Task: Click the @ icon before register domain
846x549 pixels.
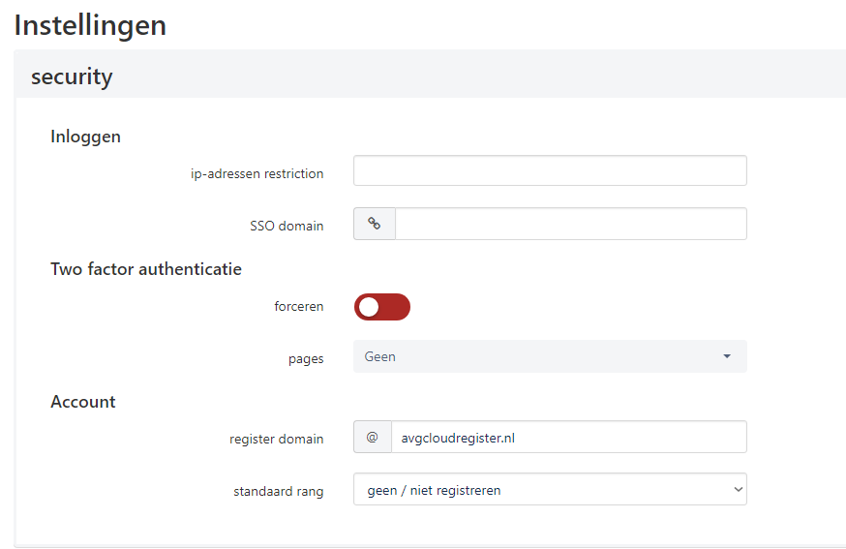Action: point(372,437)
